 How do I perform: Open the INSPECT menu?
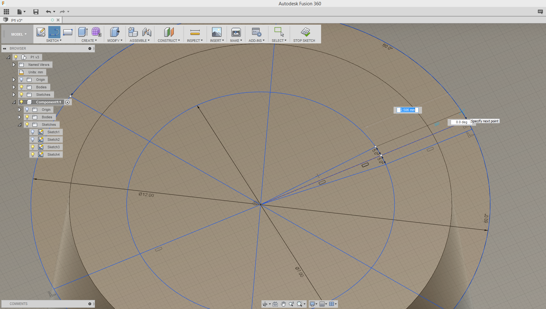(x=195, y=41)
